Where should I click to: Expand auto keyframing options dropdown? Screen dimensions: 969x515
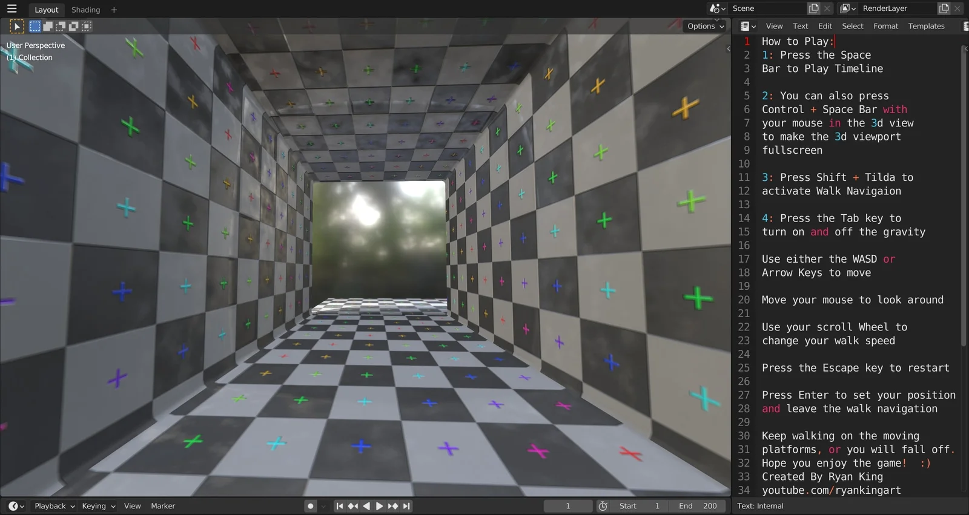point(323,506)
